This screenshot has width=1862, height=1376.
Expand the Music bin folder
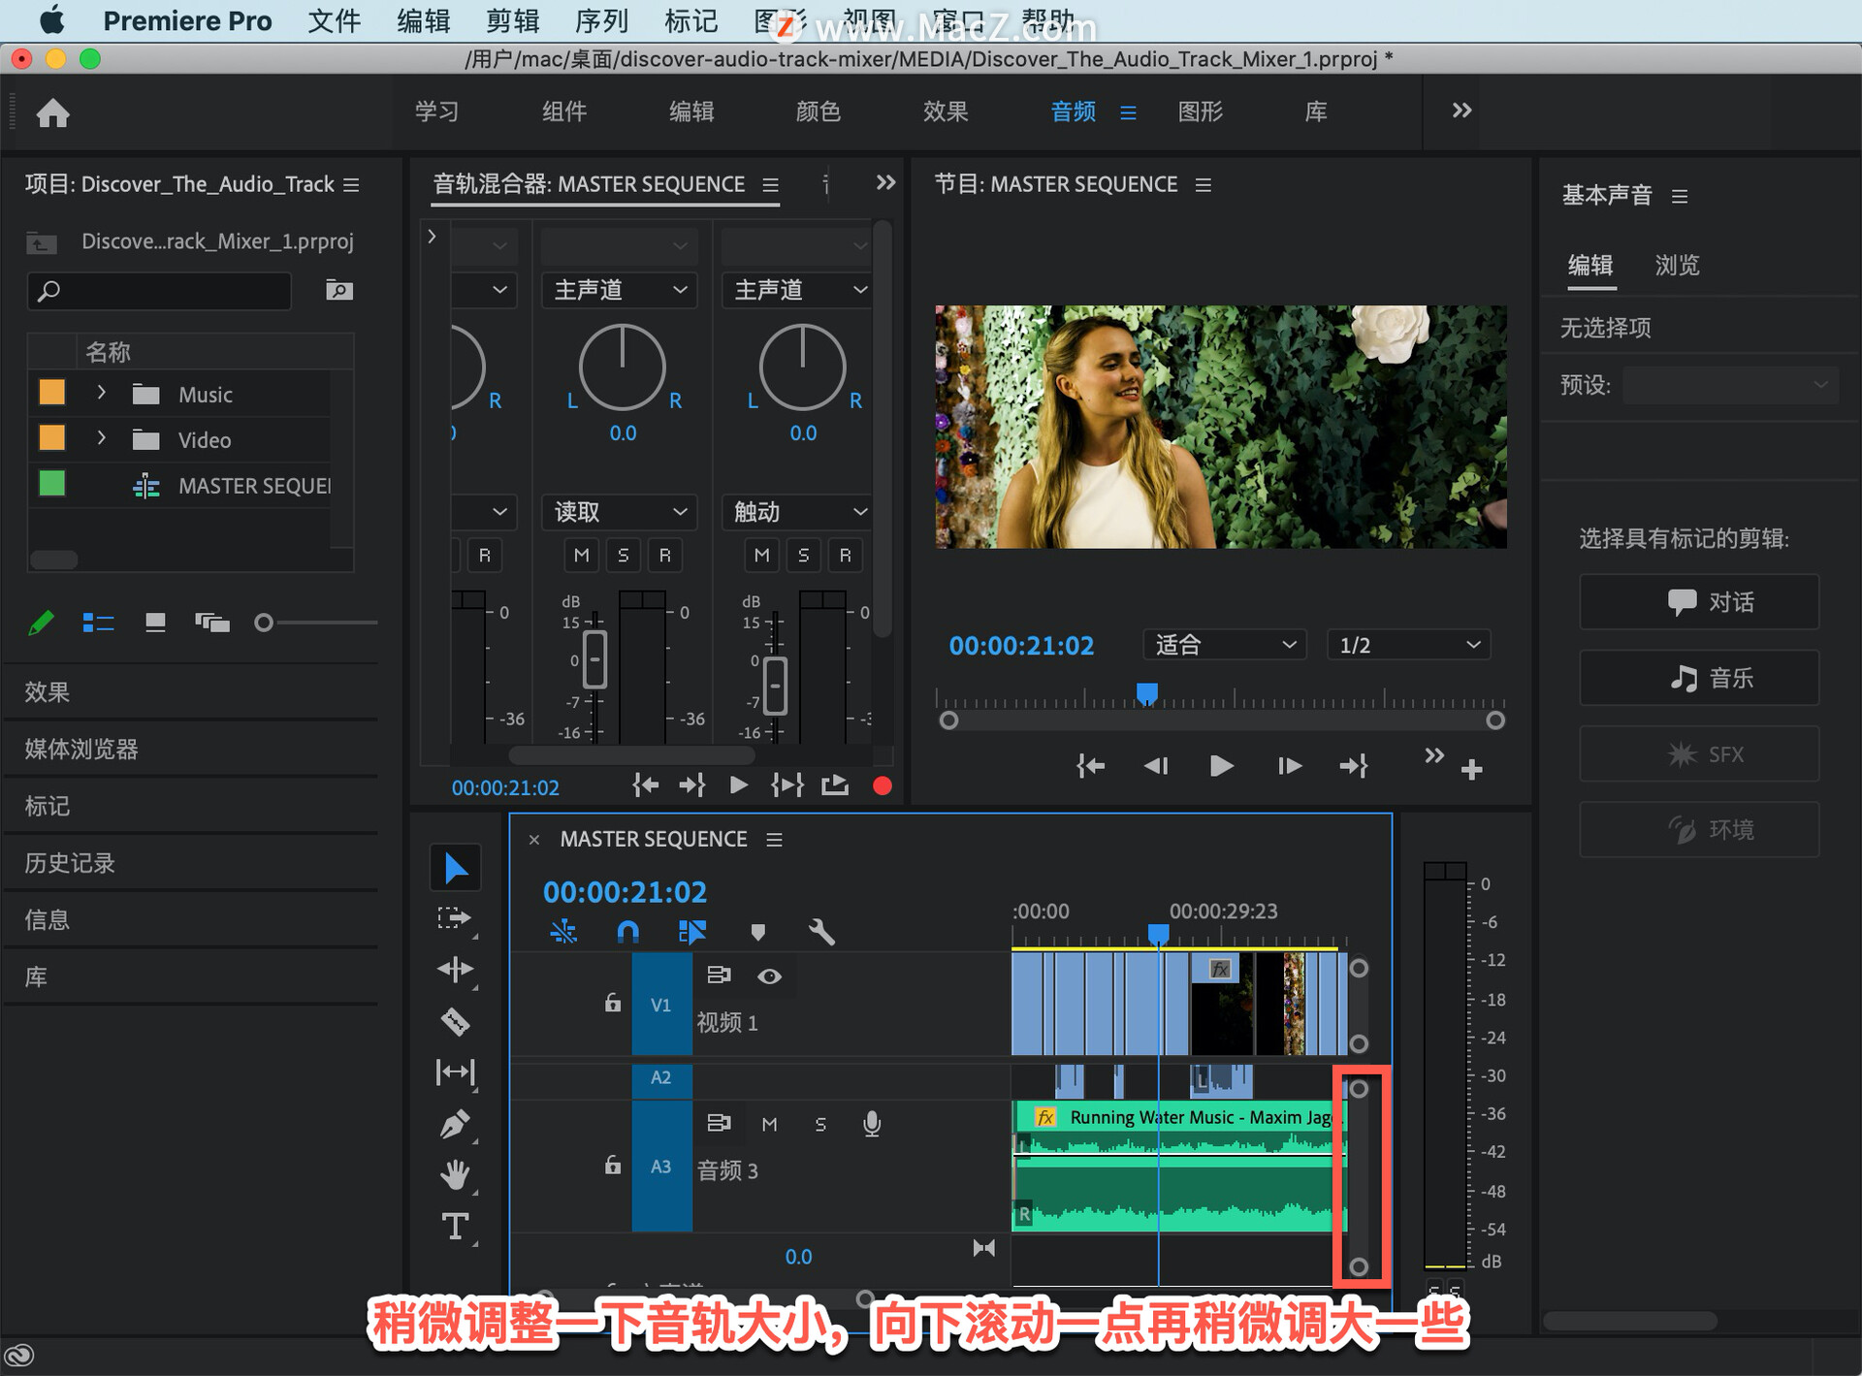(101, 394)
